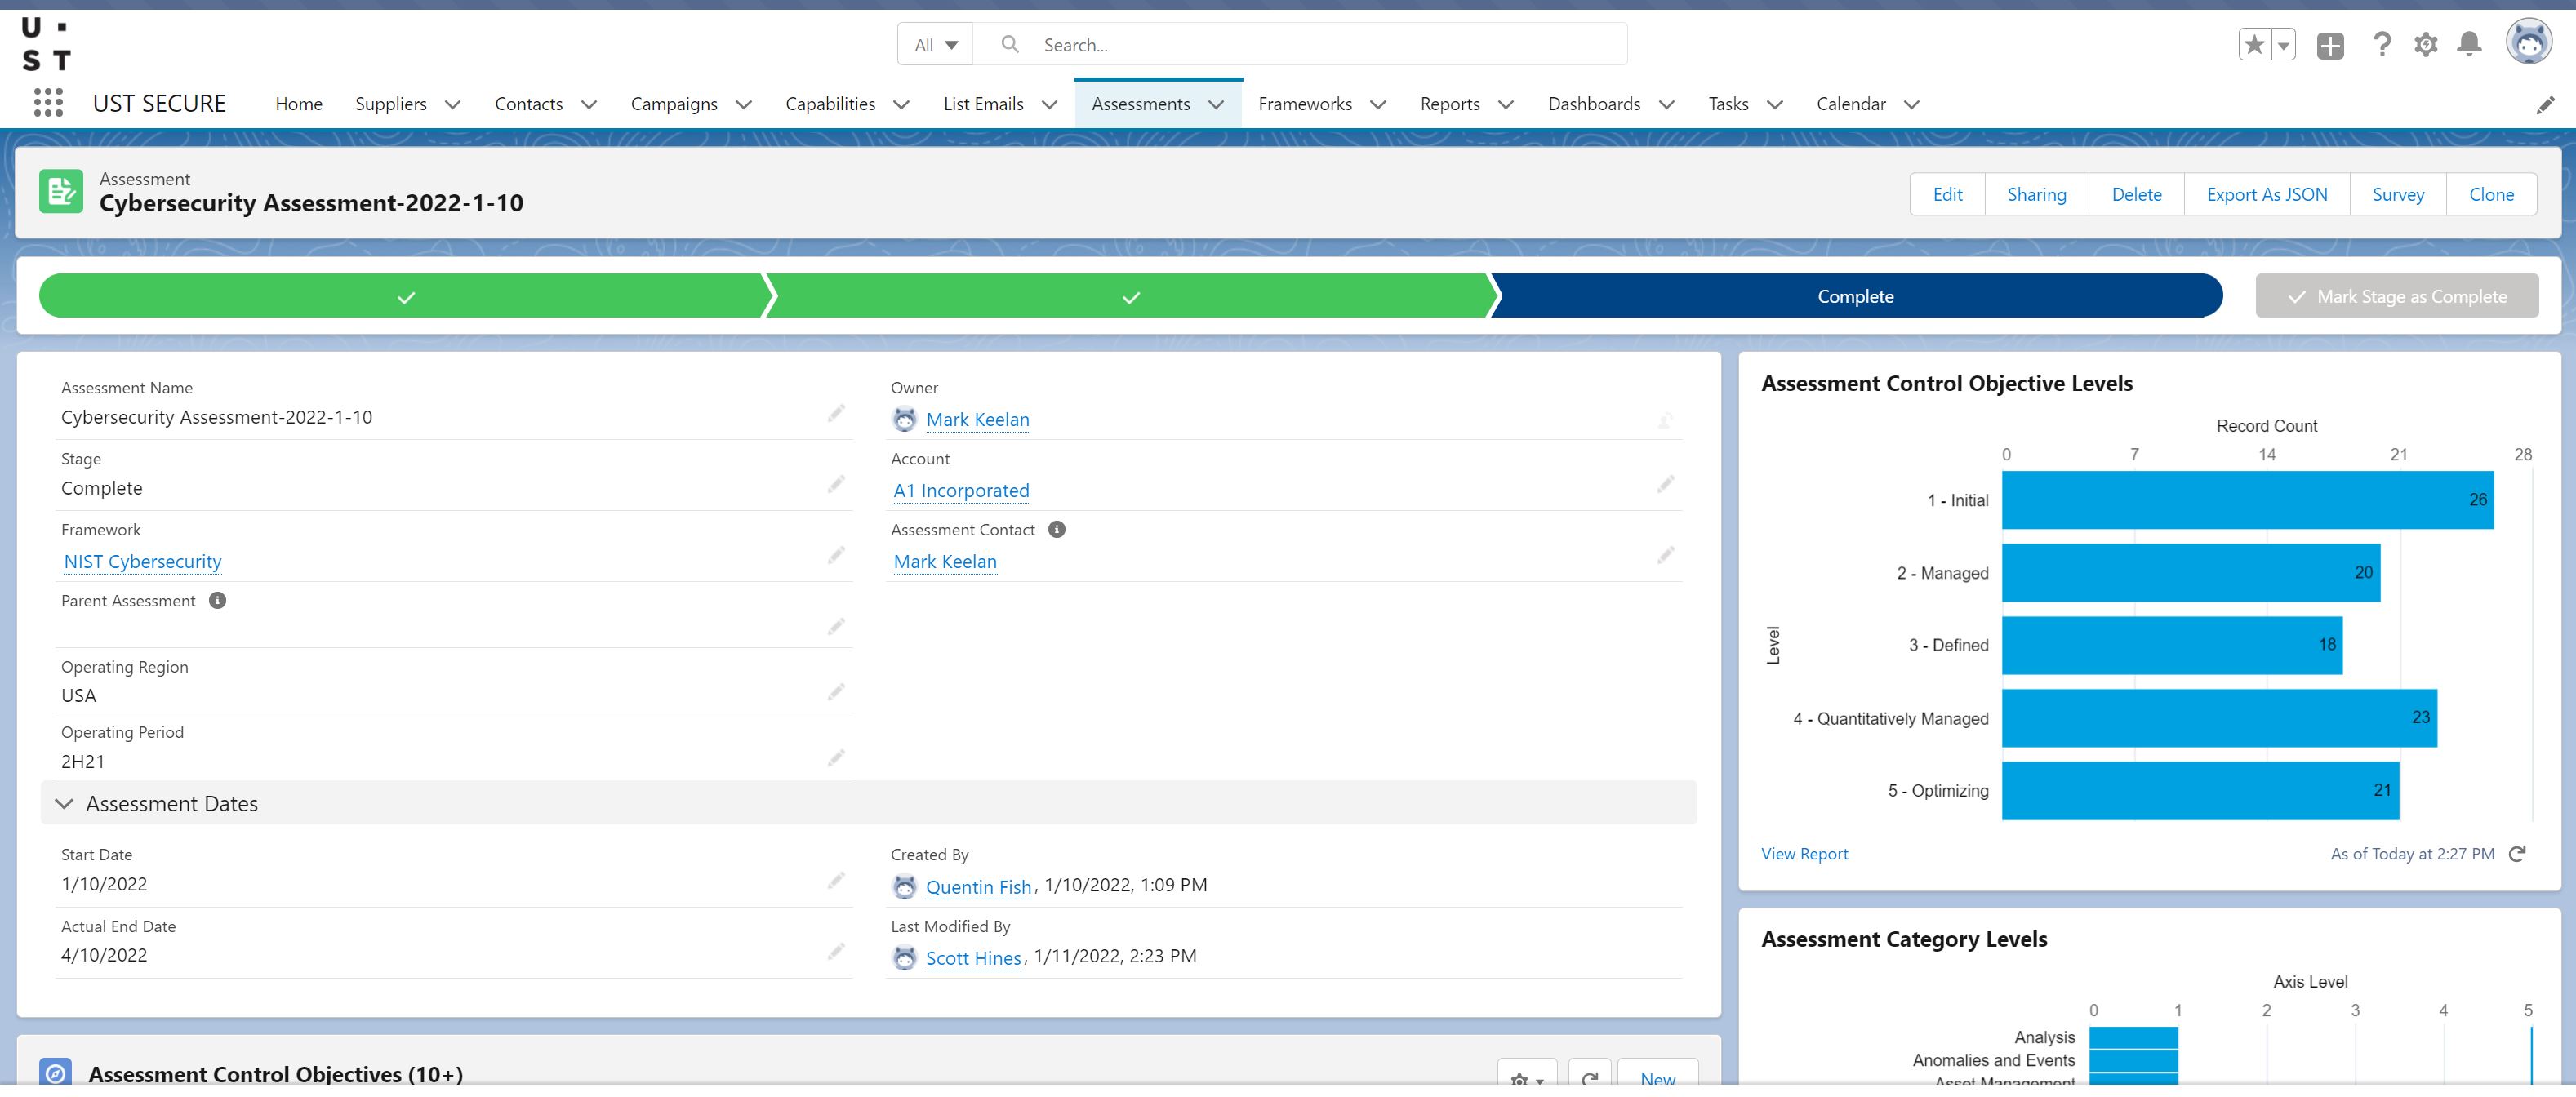Click the Clone button

(2491, 195)
